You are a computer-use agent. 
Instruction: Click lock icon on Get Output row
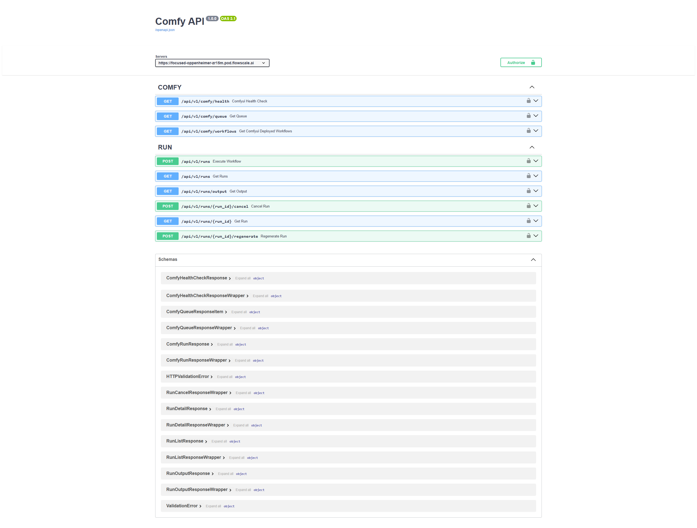528,191
